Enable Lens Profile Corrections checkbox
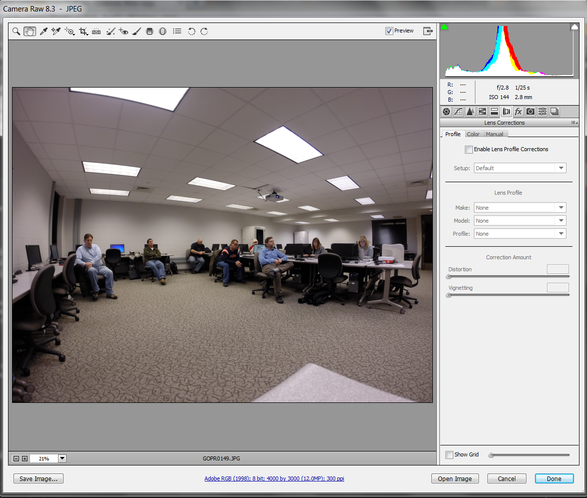 [469, 149]
